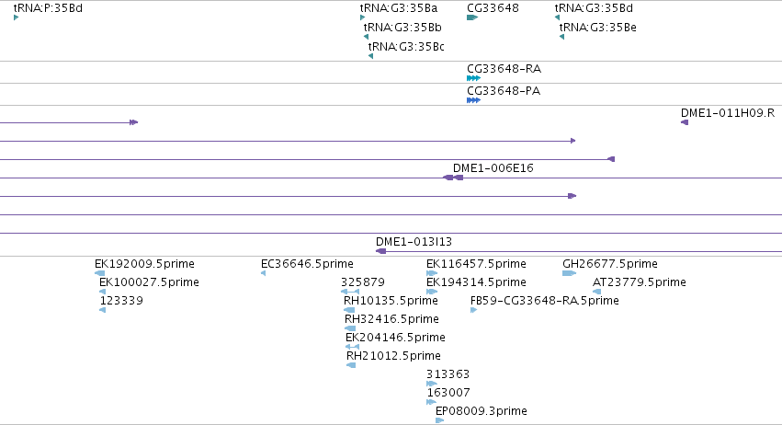Click the FB59-CG33648-RA.5prime label

(x=531, y=300)
